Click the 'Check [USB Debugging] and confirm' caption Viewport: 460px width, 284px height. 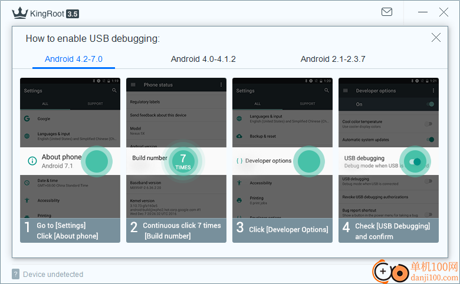(x=393, y=231)
